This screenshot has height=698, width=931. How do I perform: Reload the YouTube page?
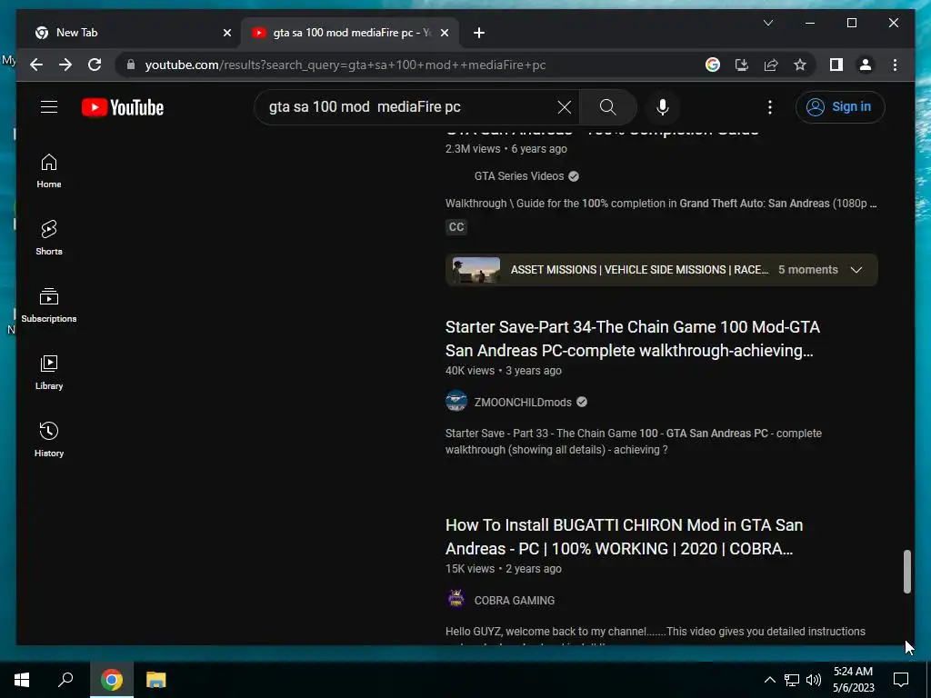(x=95, y=65)
